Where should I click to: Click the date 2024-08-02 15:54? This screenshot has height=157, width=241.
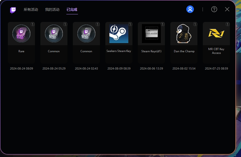point(184,68)
